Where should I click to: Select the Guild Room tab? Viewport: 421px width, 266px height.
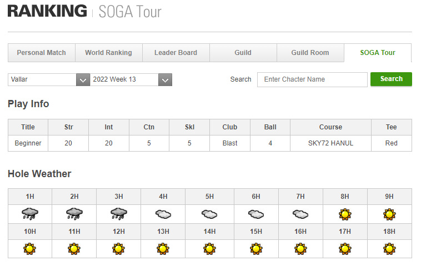pyautogui.click(x=310, y=53)
